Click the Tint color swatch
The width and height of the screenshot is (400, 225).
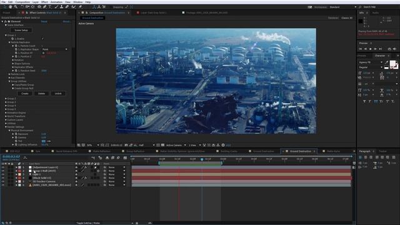pyautogui.click(x=44, y=141)
